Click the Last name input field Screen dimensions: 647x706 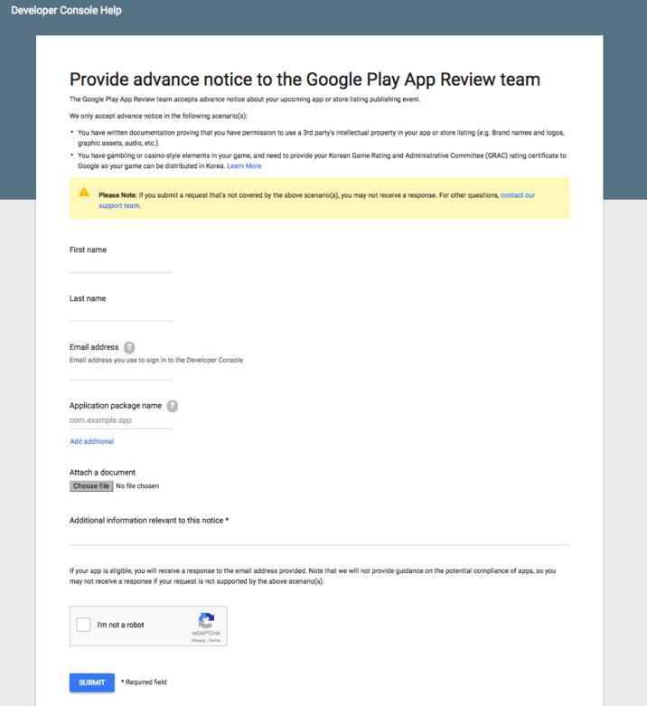[x=121, y=314]
